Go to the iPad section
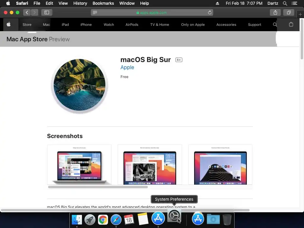304x228 pixels. 65,25
